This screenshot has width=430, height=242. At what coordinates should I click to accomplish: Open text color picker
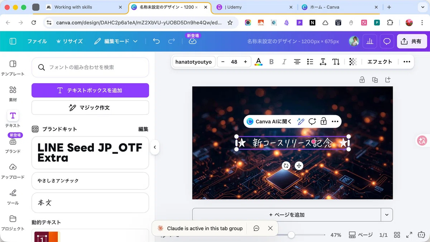coord(258,62)
